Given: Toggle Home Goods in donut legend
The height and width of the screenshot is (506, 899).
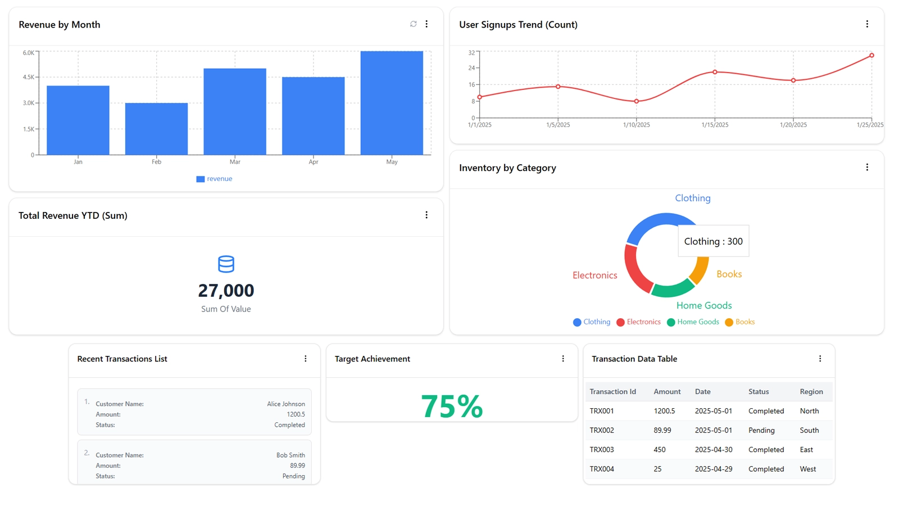Looking at the screenshot, I should click(x=693, y=322).
